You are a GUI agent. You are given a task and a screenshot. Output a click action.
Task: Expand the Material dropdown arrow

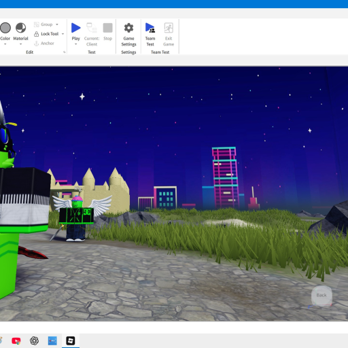click(x=20, y=44)
